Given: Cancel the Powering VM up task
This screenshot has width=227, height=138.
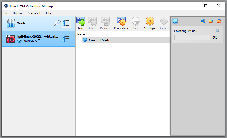Looking at the screenshot, I should click(218, 31).
